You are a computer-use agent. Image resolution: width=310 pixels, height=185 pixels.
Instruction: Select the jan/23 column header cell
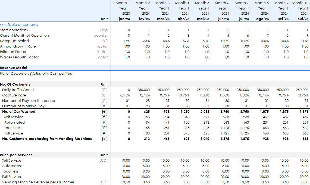(124, 19)
